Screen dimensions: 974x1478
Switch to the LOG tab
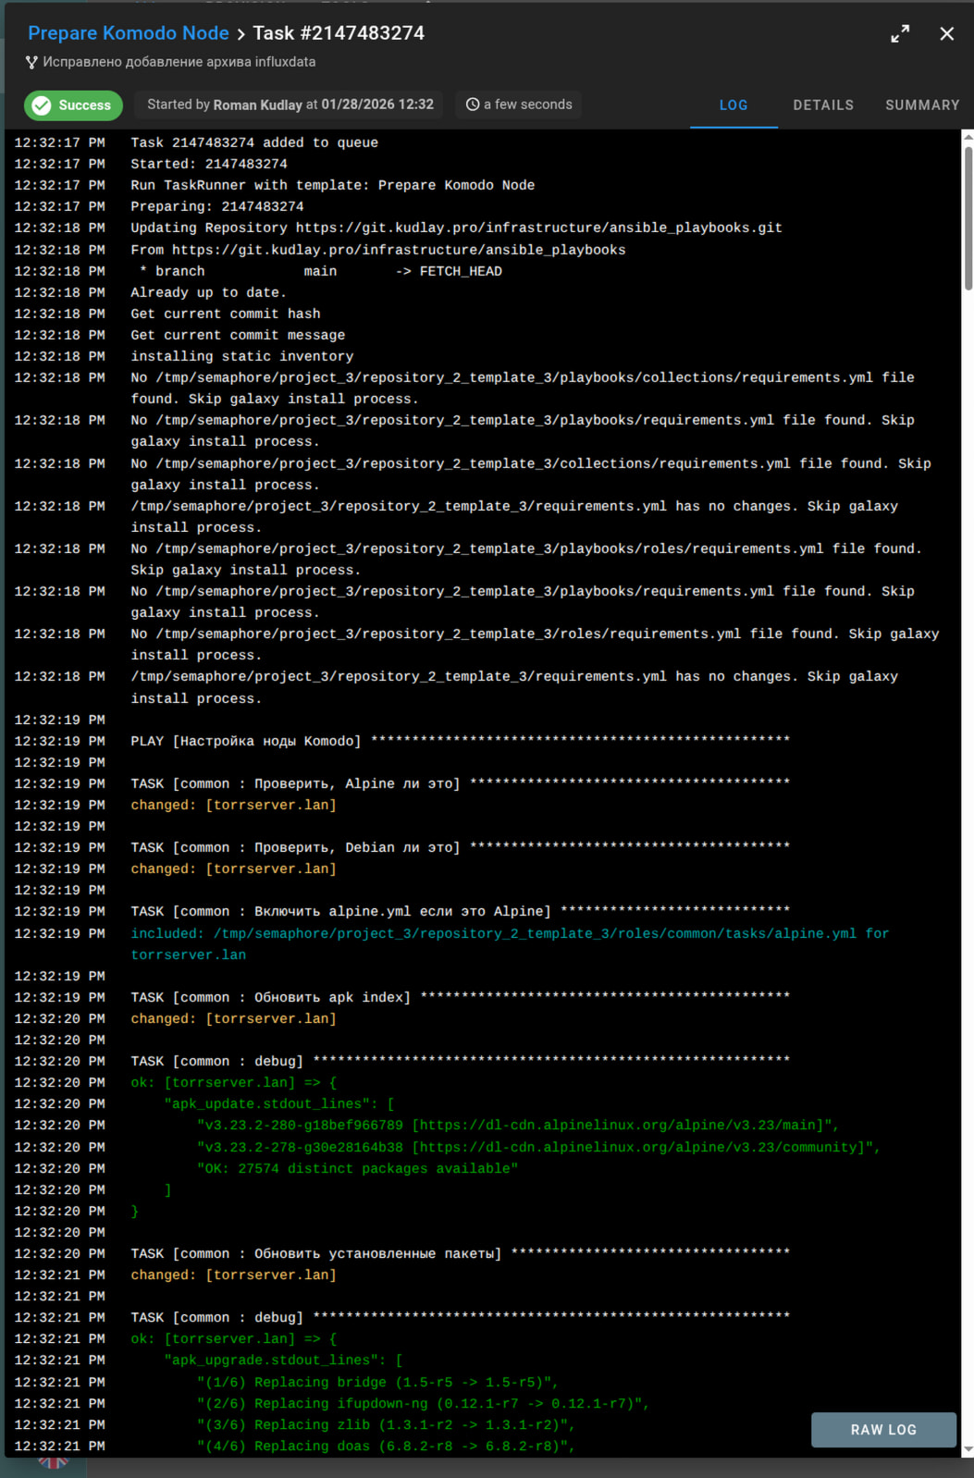(x=733, y=105)
